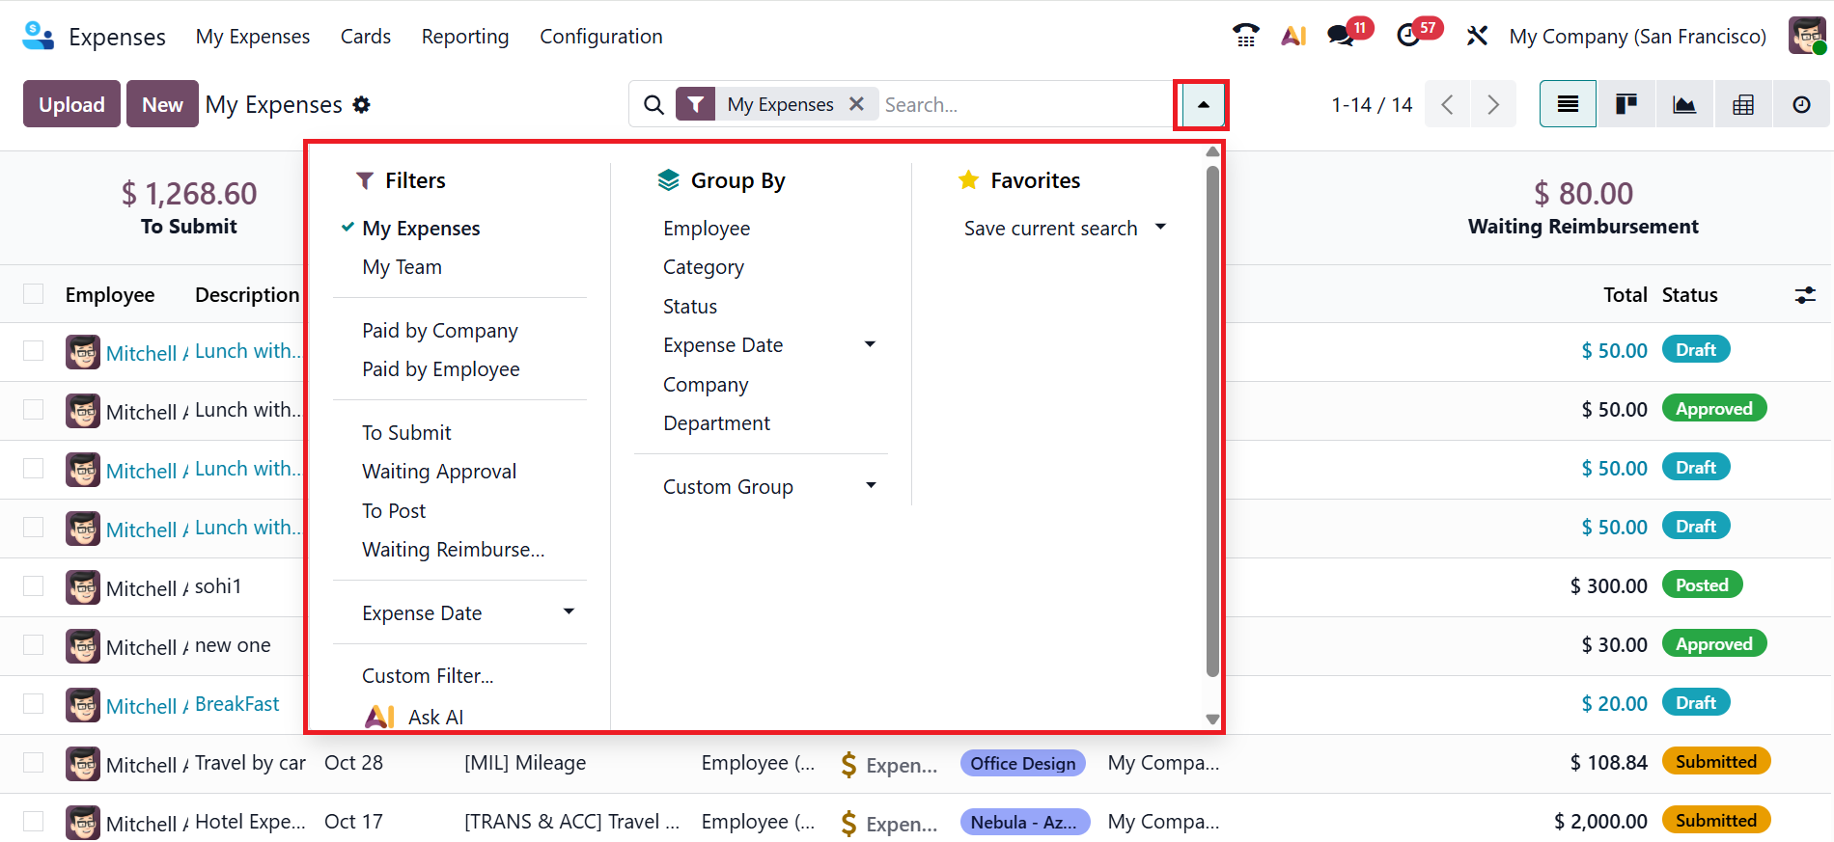Switch to kanban view
Viewport: 1834px width, 842px height.
1626,104
